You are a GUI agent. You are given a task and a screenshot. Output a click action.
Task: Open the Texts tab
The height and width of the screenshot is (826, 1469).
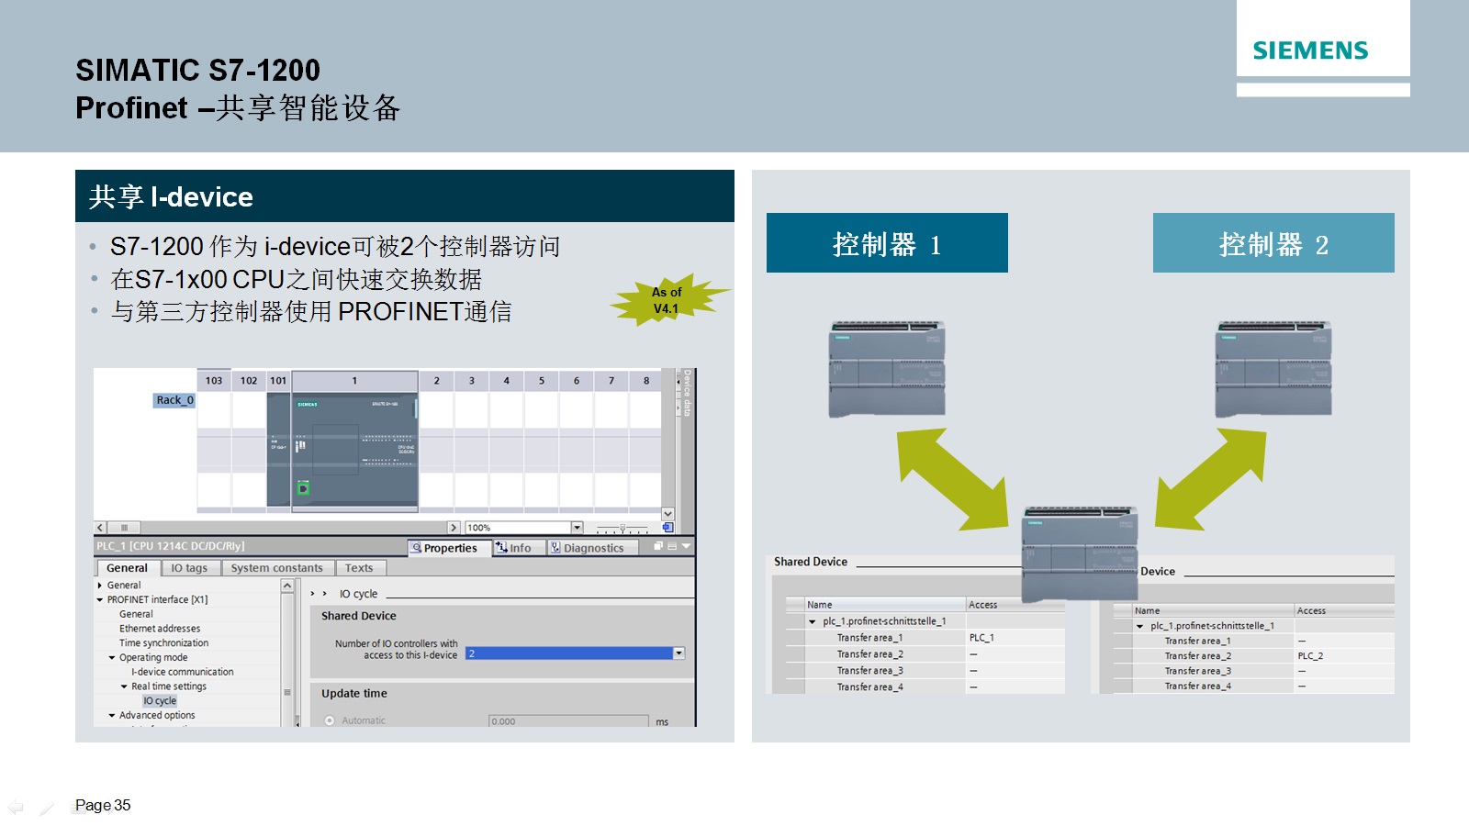(x=359, y=568)
